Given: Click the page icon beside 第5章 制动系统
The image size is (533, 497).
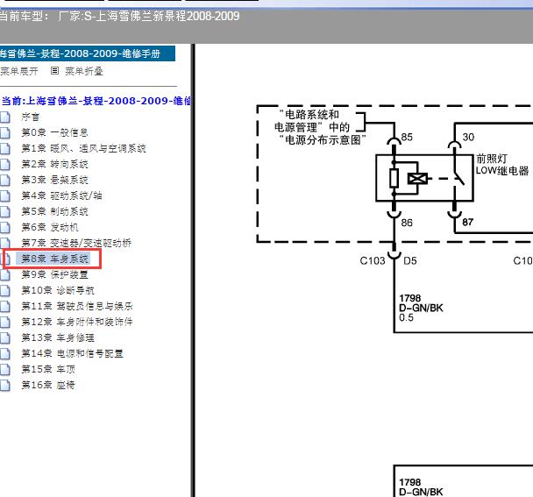Looking at the screenshot, I should point(4,211).
